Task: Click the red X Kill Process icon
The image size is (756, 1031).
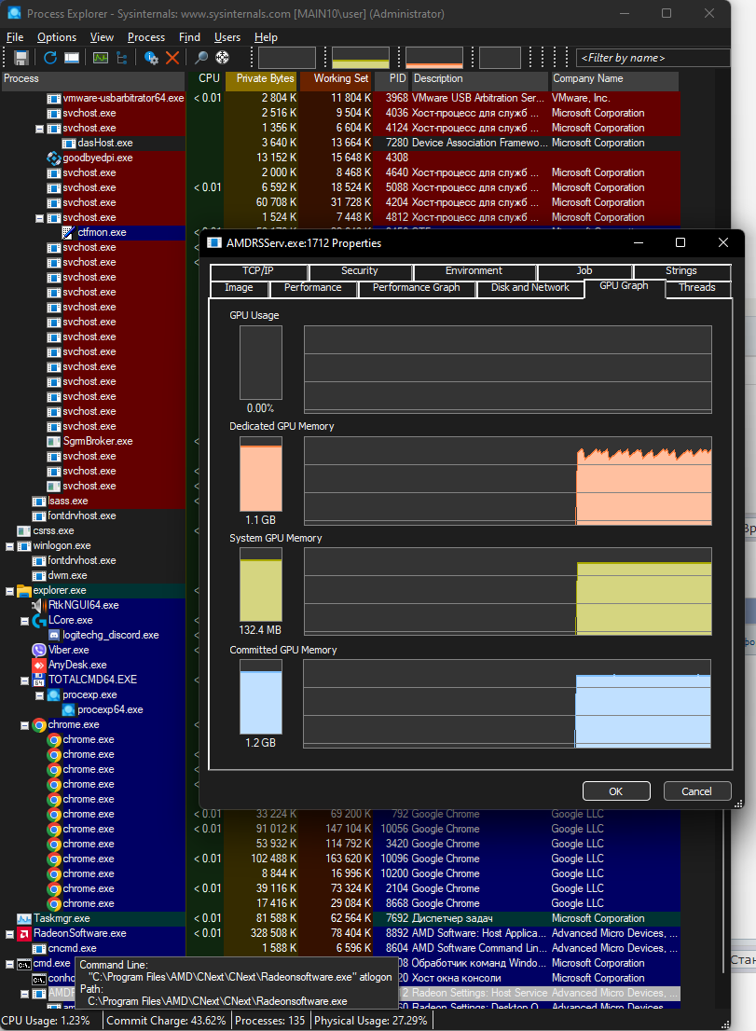Action: pyautogui.click(x=172, y=58)
